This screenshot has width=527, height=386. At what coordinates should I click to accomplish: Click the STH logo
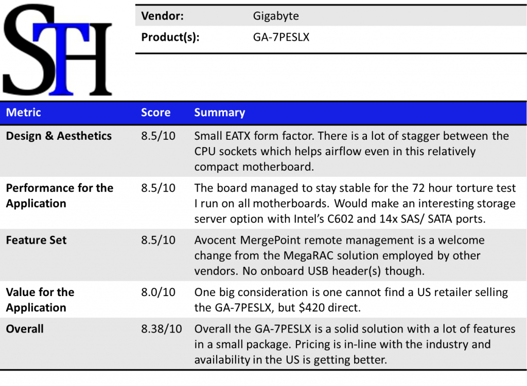click(58, 51)
